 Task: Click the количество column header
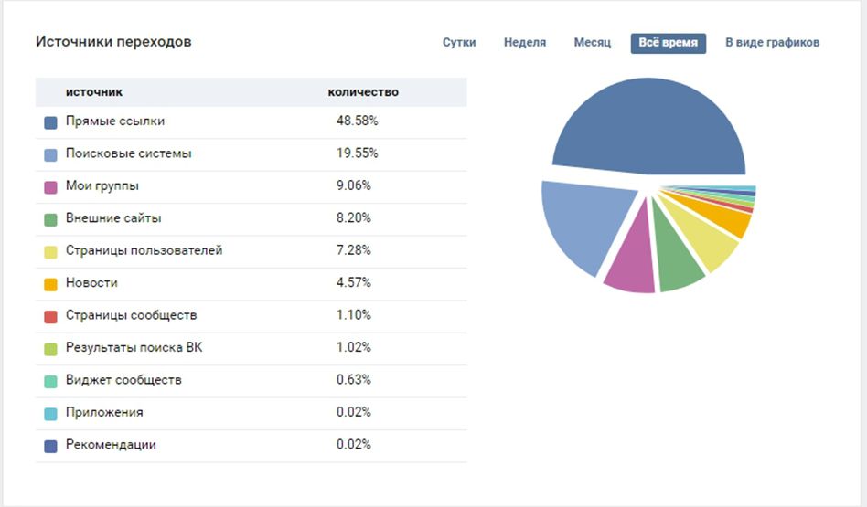tap(363, 92)
